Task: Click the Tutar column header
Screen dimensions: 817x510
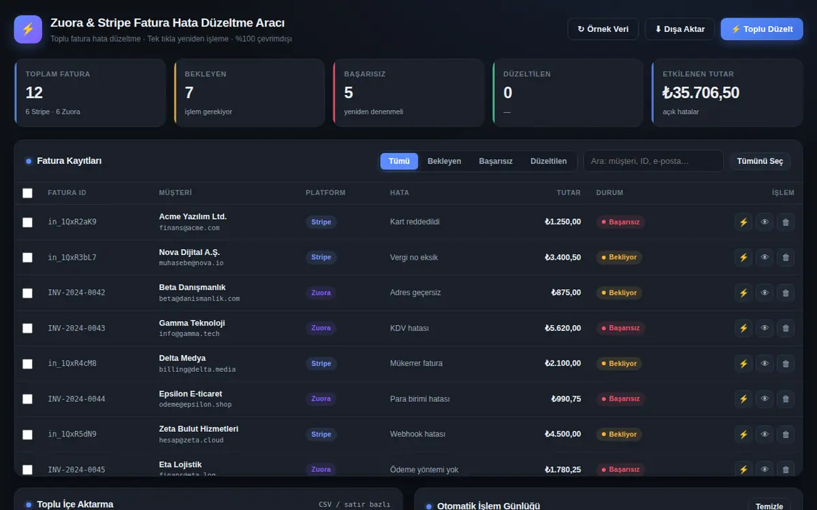Action: [x=568, y=193]
